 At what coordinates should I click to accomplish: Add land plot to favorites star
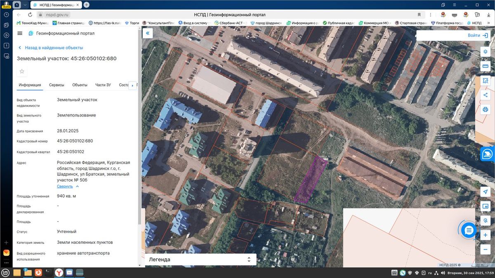click(x=22, y=71)
